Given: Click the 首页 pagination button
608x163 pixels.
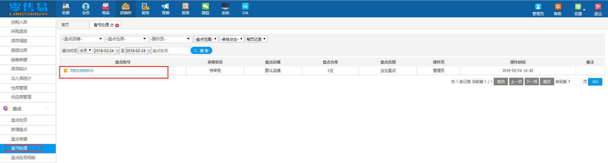Looking at the screenshot, I should tap(501, 81).
